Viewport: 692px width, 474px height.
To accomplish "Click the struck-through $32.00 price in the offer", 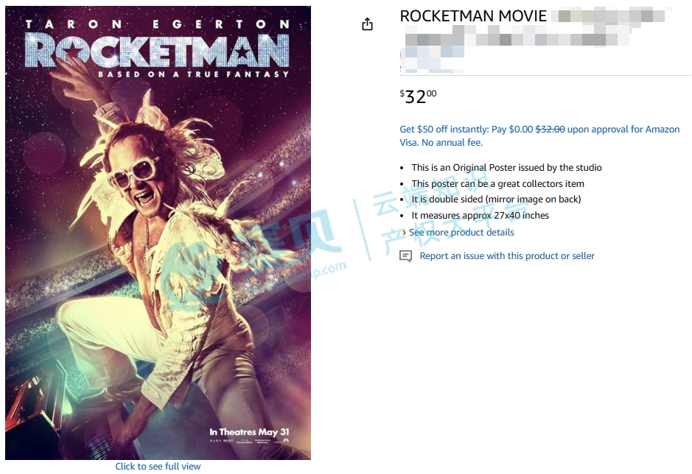I will [x=550, y=130].
